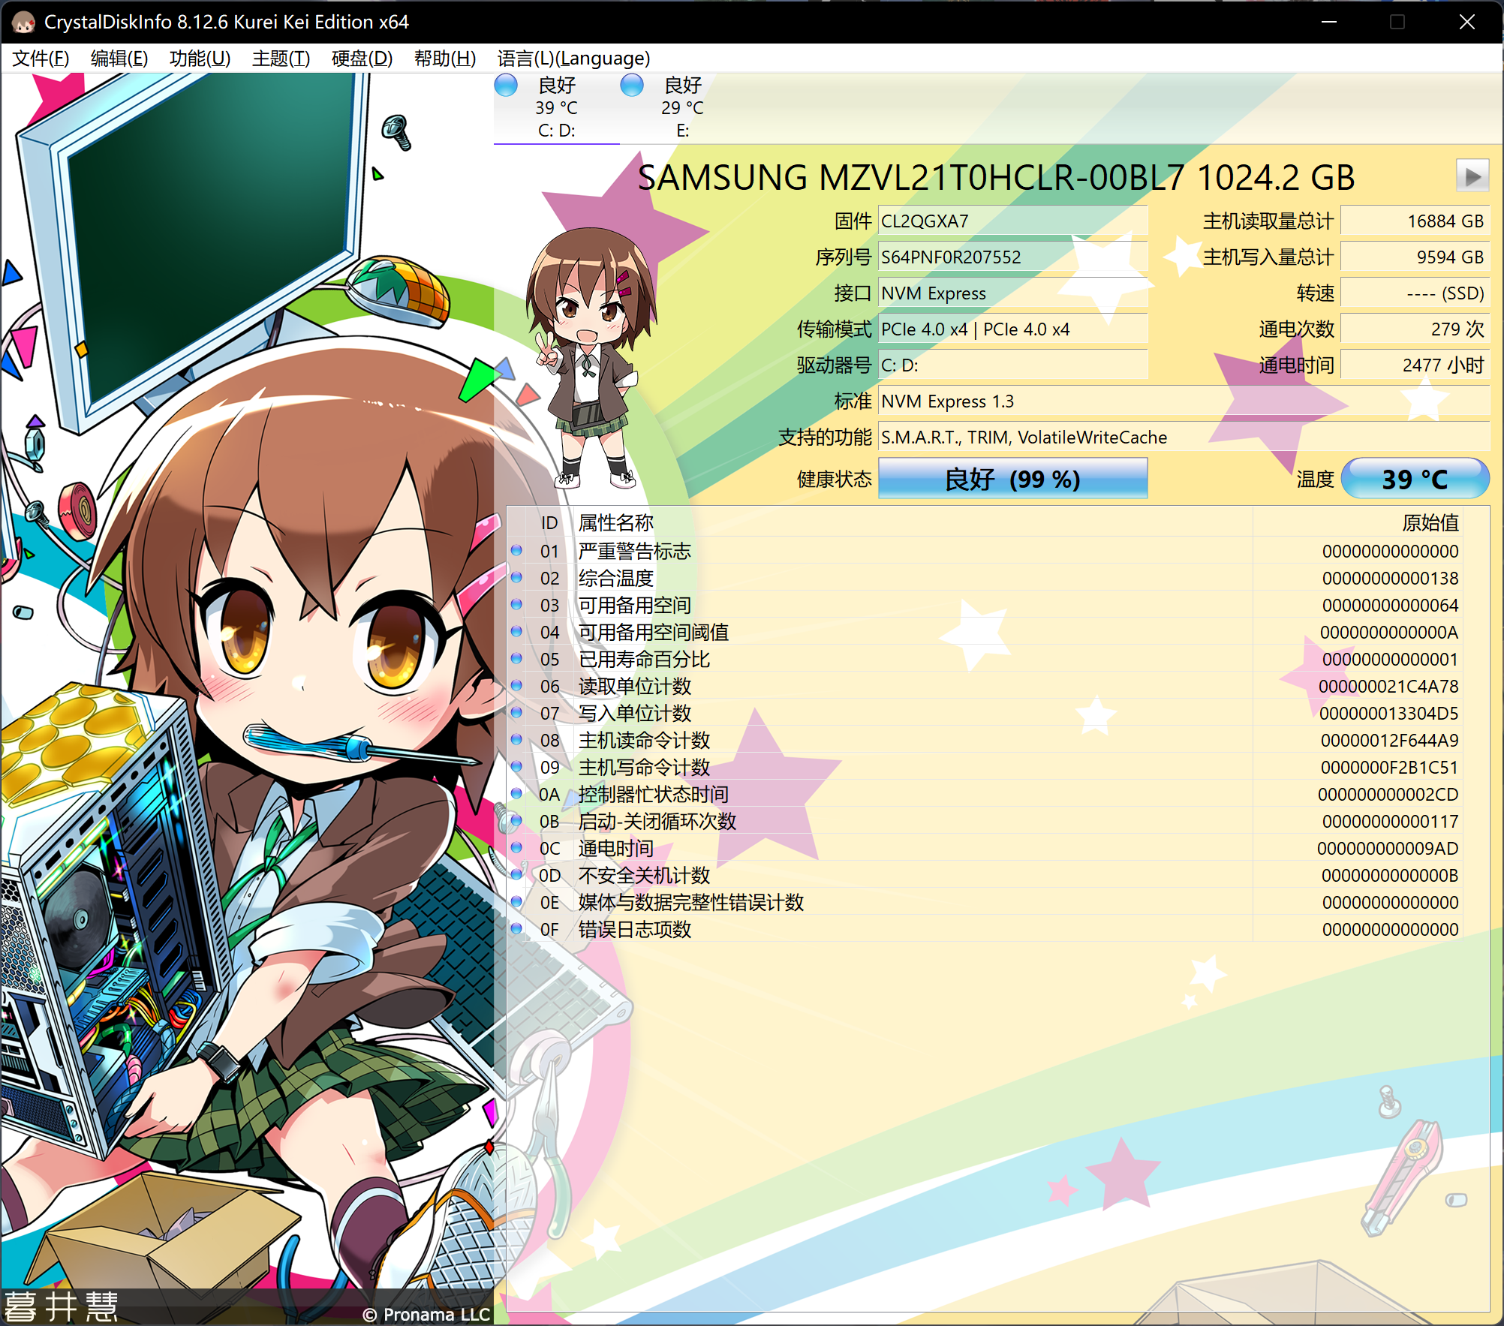Image resolution: width=1504 pixels, height=1326 pixels.
Task: Open the 语言(L)(Language) menu
Action: [573, 59]
